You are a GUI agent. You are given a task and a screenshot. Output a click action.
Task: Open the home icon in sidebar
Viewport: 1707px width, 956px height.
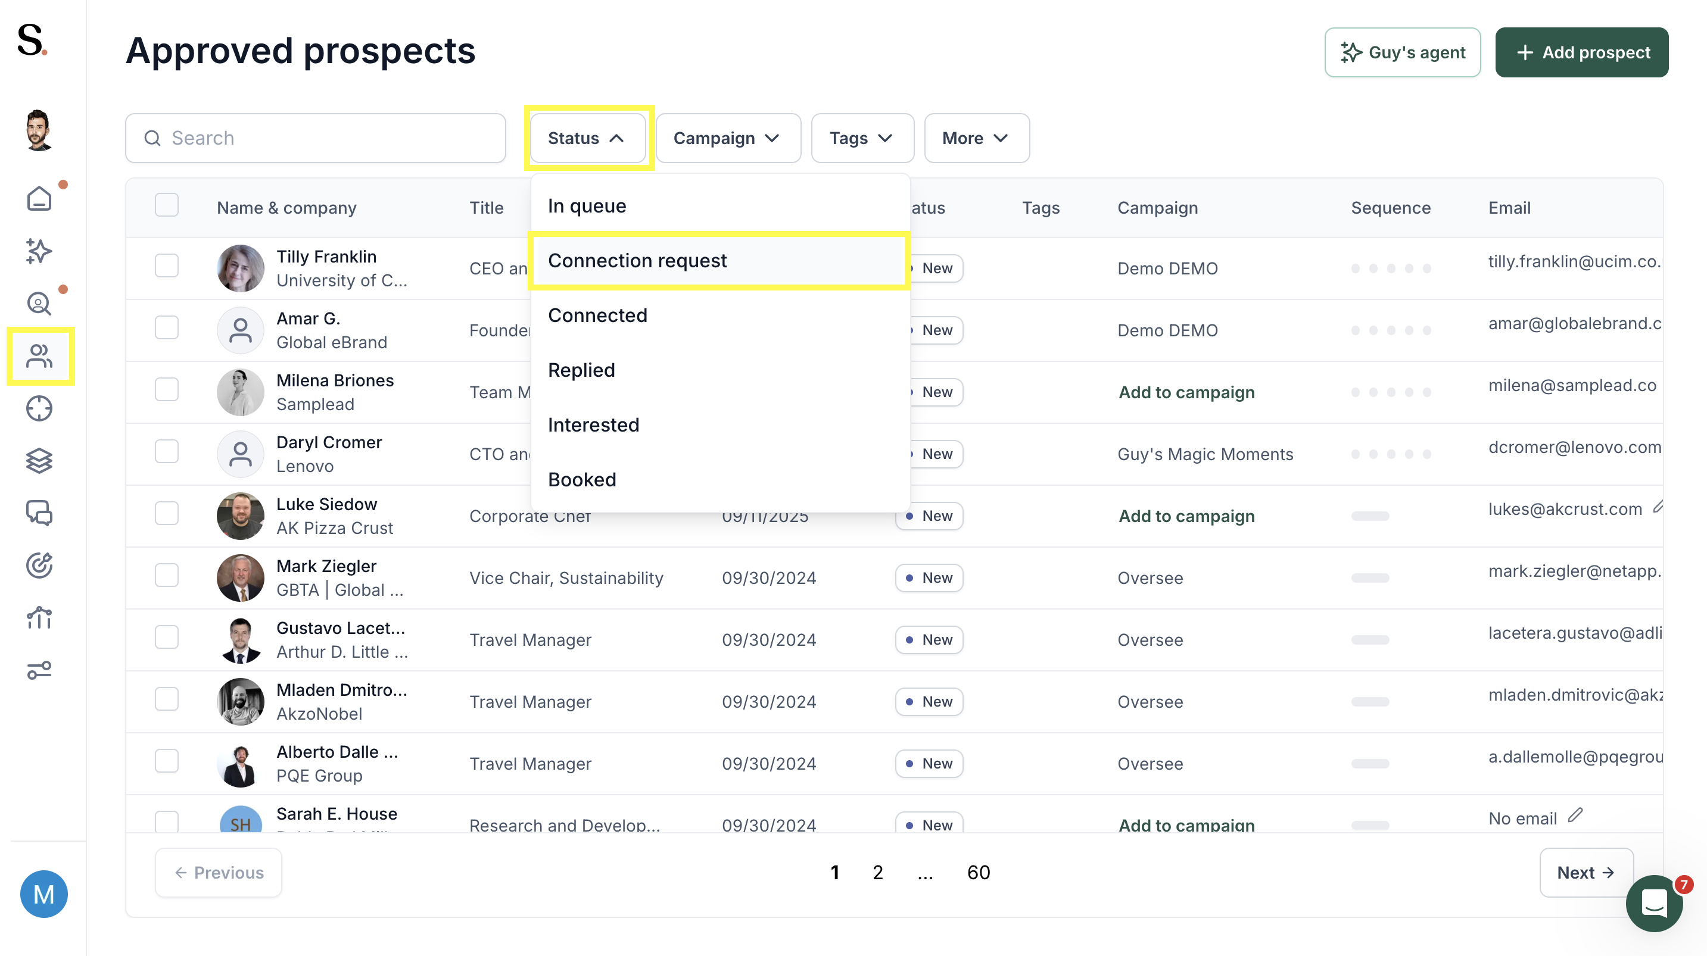click(39, 198)
